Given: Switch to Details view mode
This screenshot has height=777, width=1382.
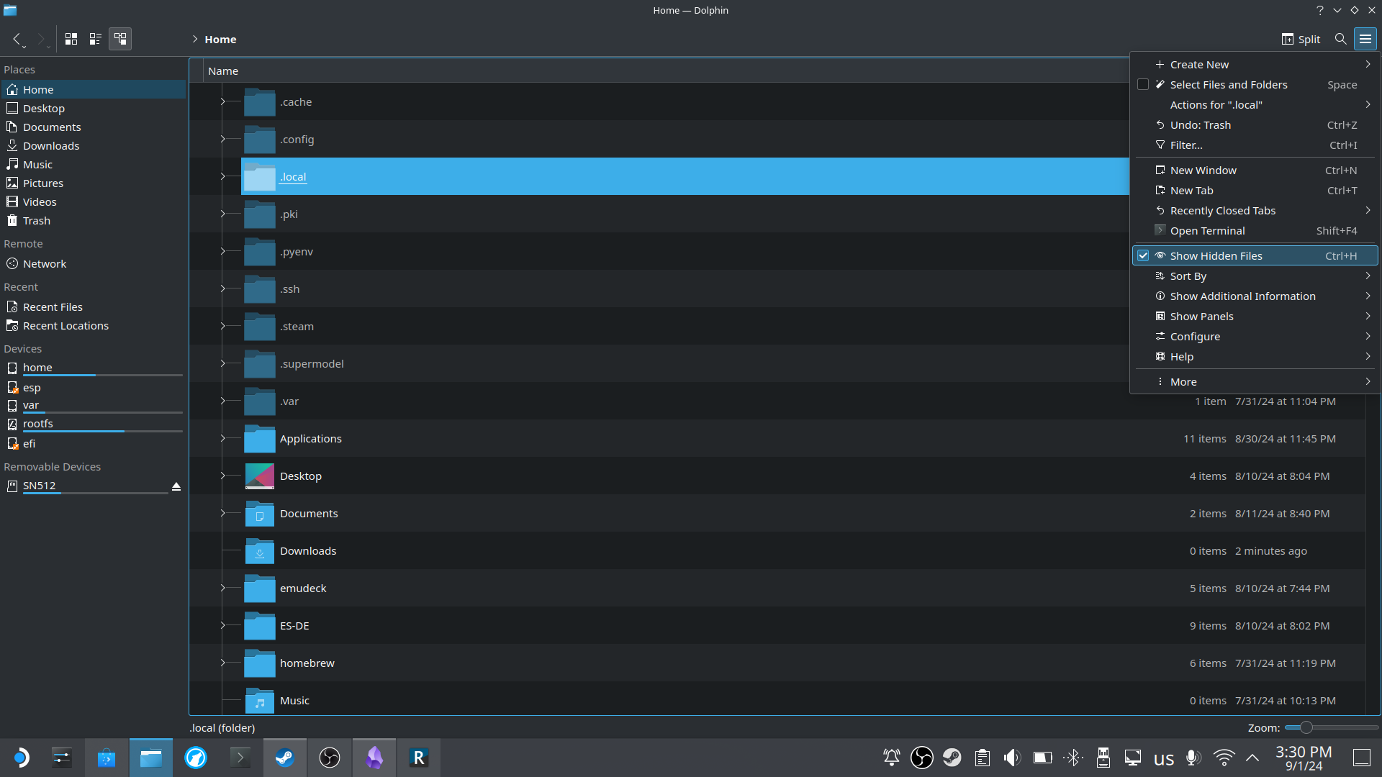Looking at the screenshot, I should pos(120,39).
